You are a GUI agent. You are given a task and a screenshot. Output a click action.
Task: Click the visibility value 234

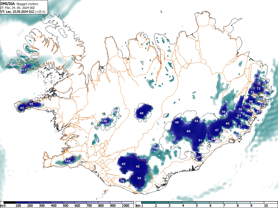pyautogui.click(x=238, y=135)
